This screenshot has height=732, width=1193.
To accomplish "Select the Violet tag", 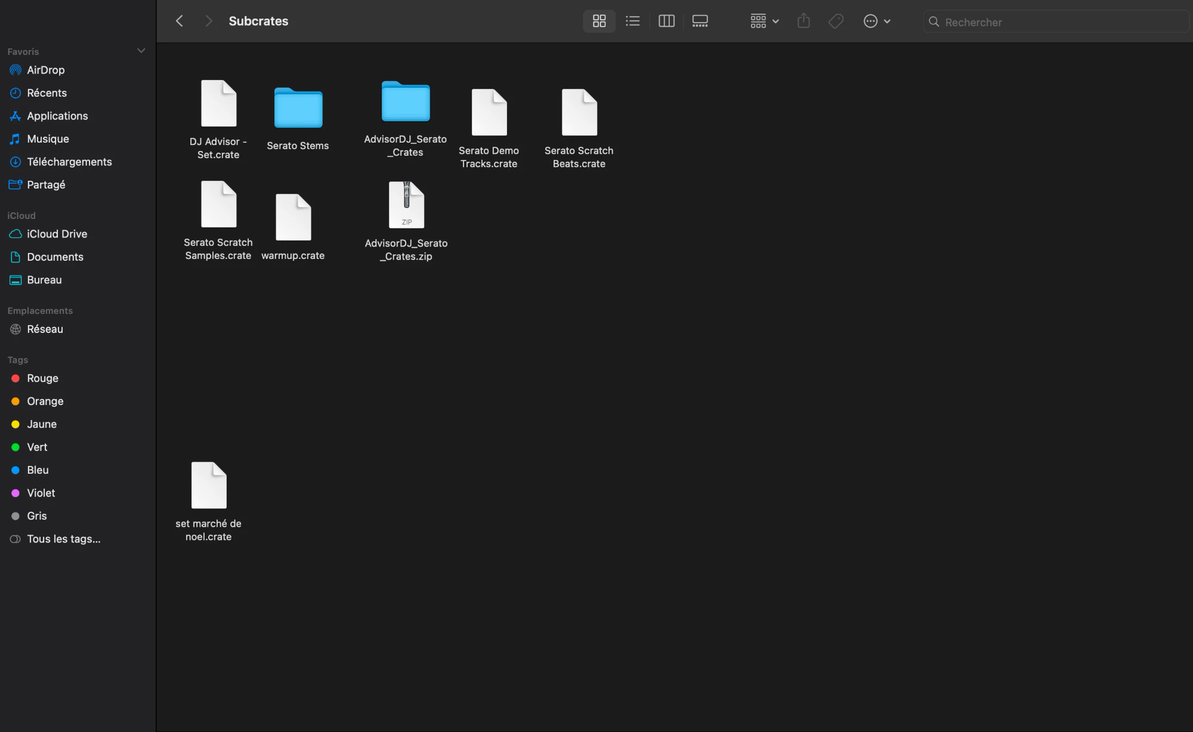I will point(41,493).
